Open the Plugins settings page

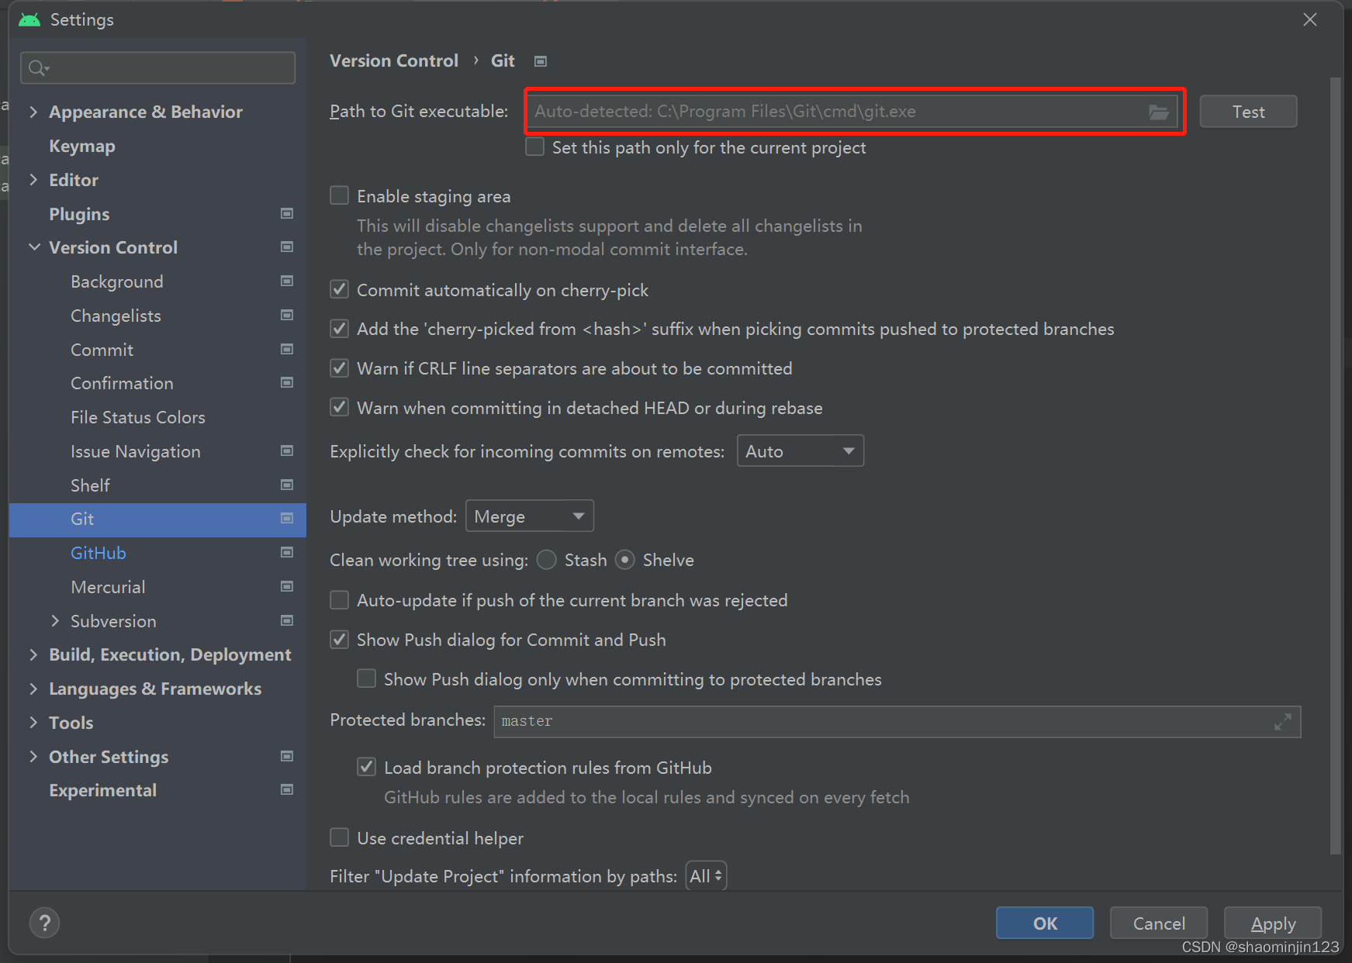pos(79,214)
